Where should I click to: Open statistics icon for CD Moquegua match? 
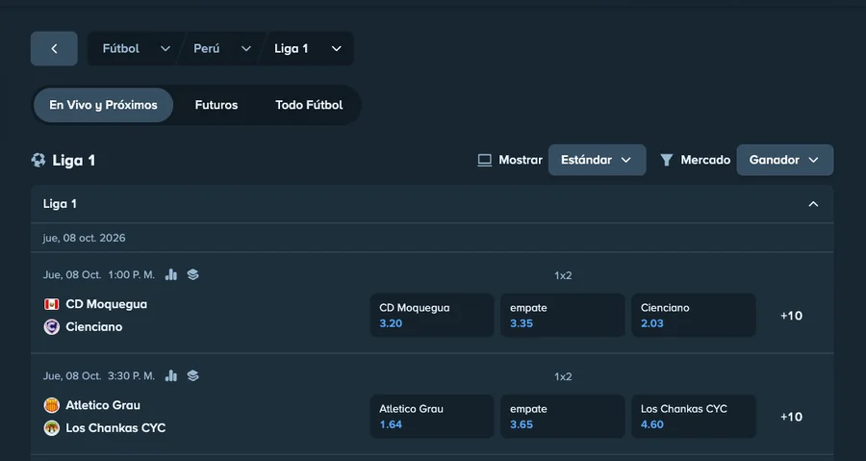point(171,274)
